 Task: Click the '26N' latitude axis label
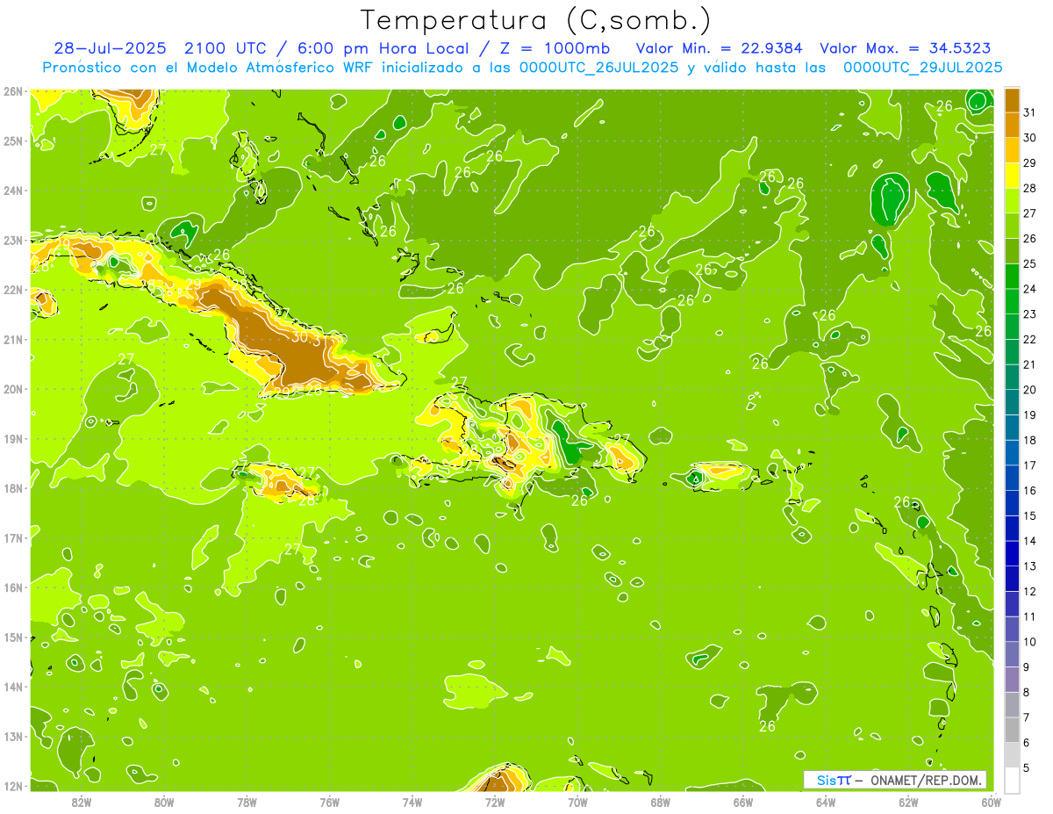(12, 91)
